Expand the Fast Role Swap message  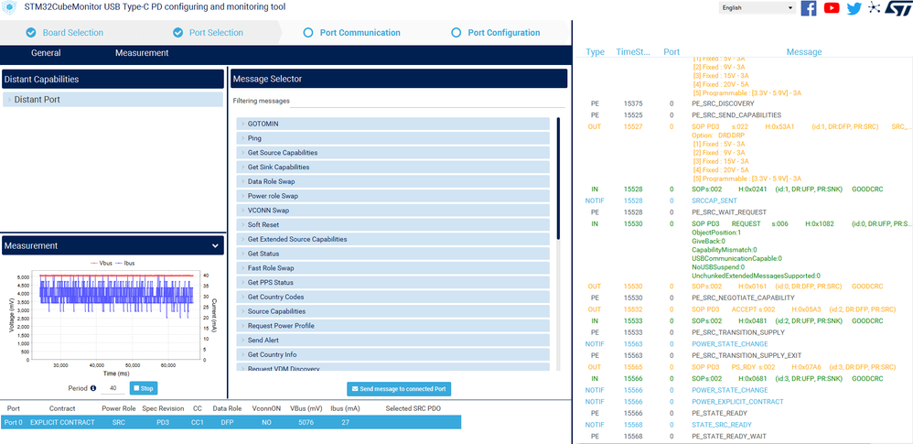click(x=393, y=268)
